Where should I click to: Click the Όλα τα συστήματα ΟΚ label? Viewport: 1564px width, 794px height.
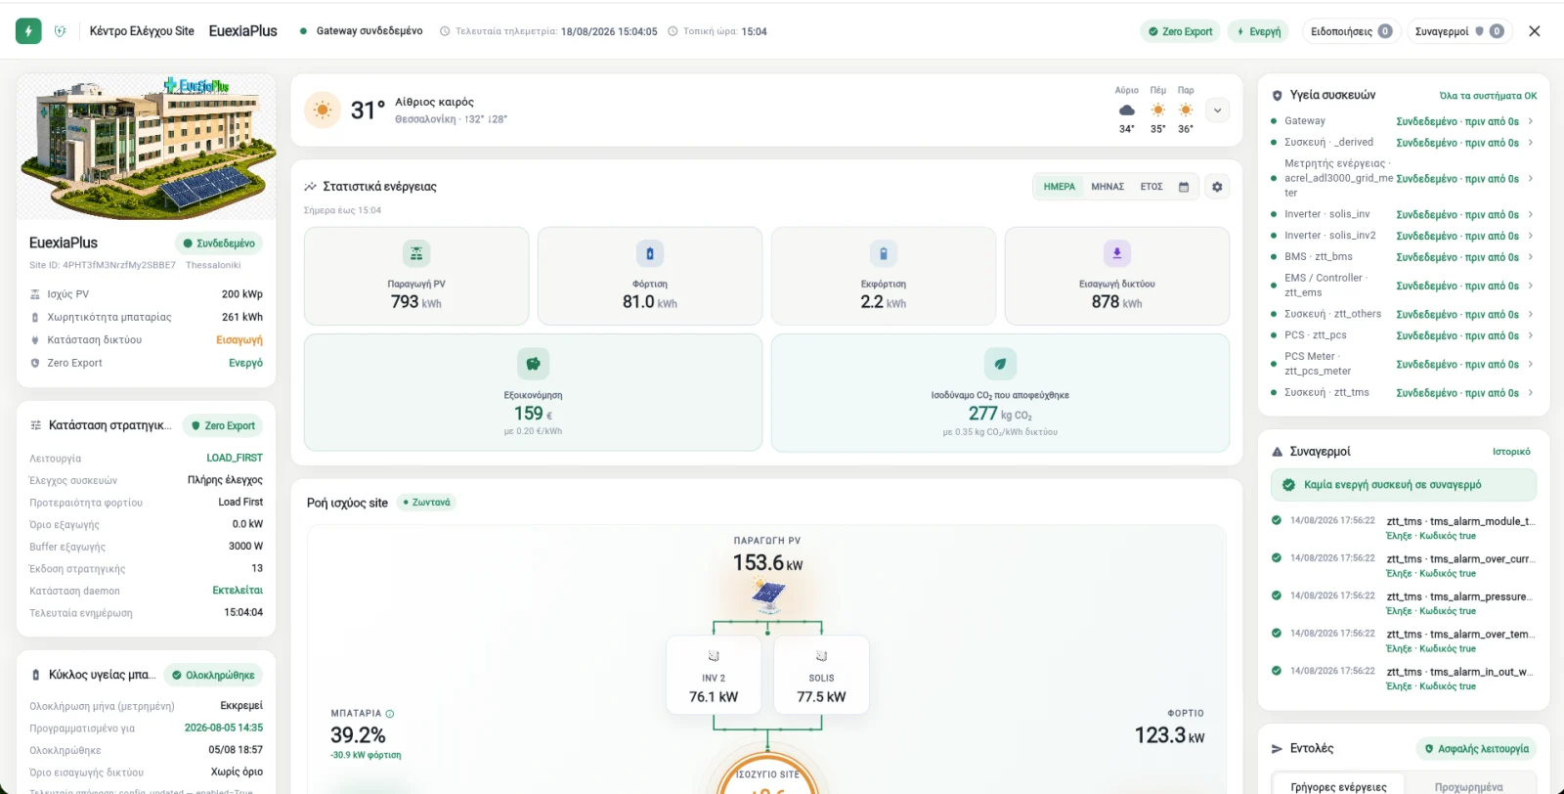coord(1488,96)
